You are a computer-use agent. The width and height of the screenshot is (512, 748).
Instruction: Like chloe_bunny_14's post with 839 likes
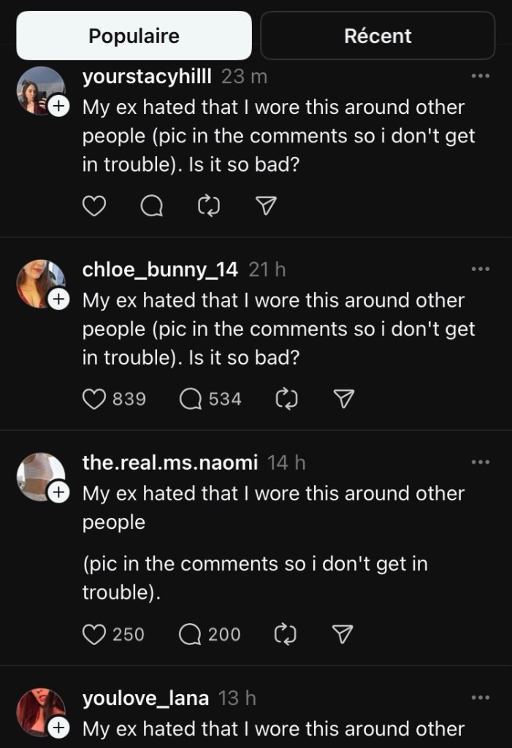click(94, 399)
